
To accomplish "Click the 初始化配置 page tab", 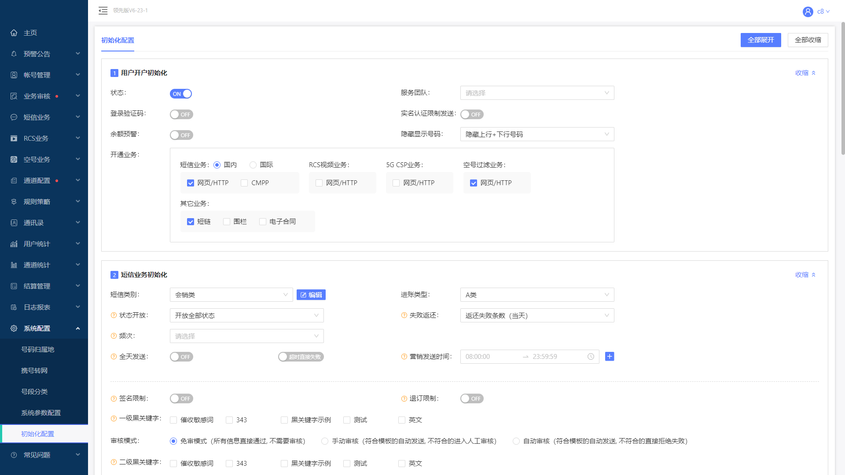I will pyautogui.click(x=118, y=40).
